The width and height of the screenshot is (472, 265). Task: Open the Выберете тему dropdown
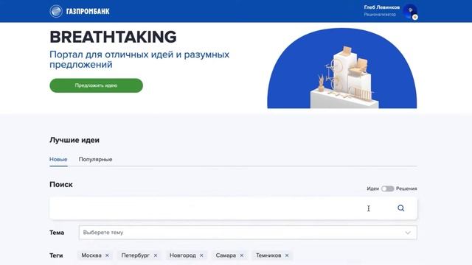[248, 233]
